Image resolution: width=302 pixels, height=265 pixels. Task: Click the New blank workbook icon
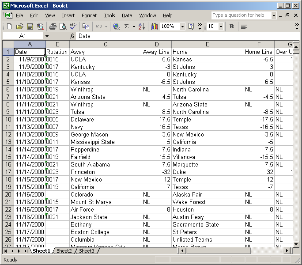pyautogui.click(x=9, y=26)
